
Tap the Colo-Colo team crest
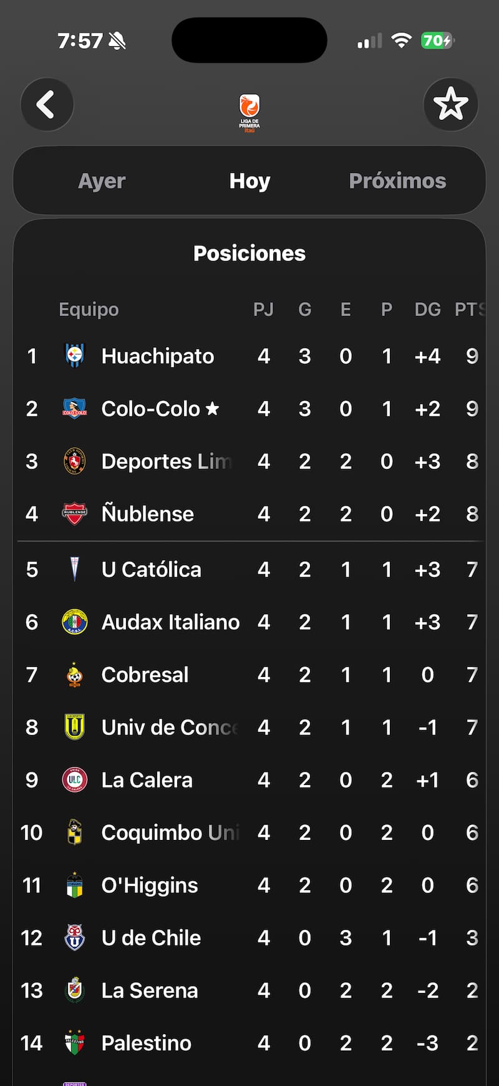(75, 408)
